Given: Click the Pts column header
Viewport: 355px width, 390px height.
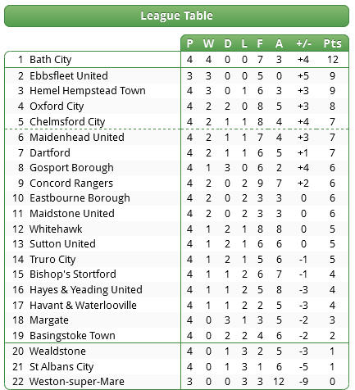Looking at the screenshot, I should coord(332,43).
